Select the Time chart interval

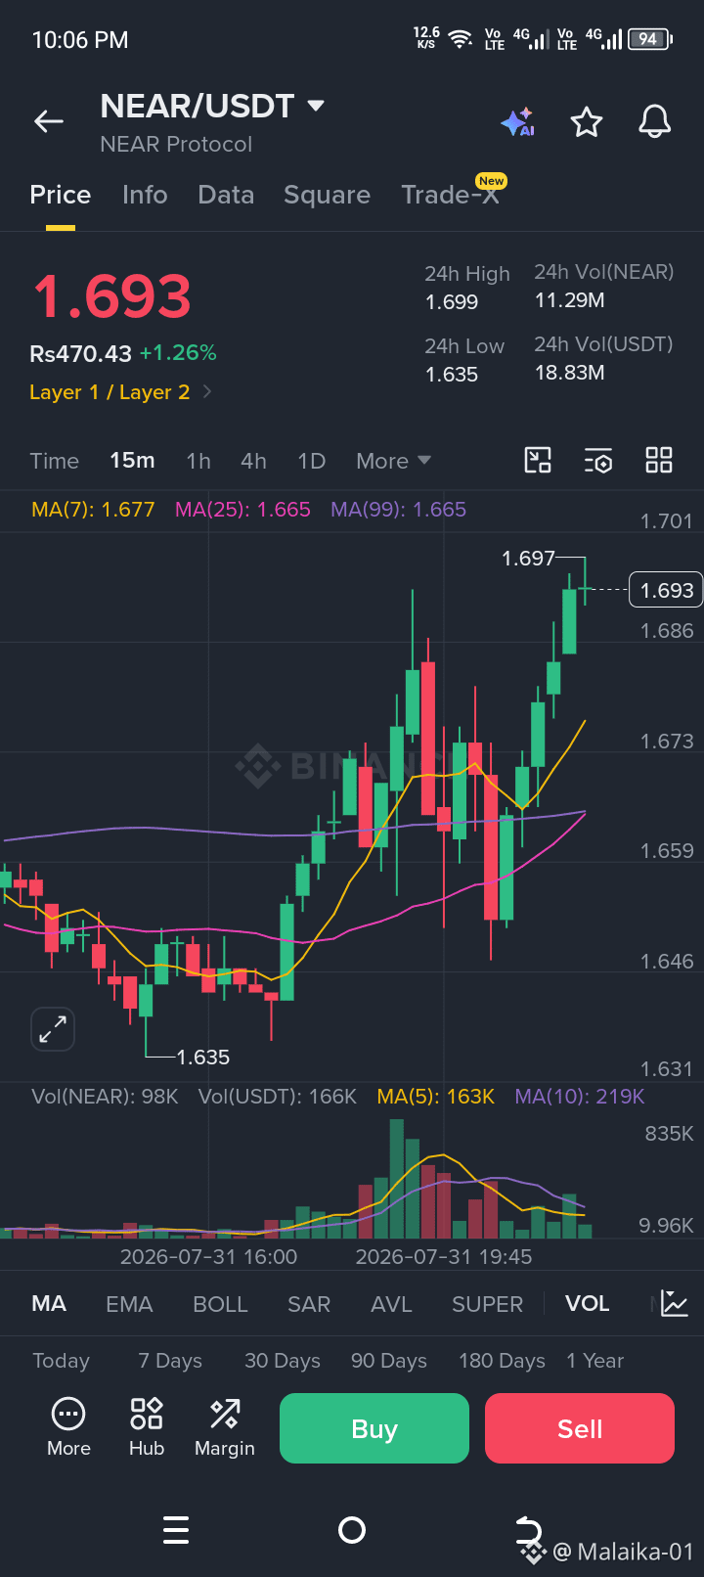[x=55, y=461]
